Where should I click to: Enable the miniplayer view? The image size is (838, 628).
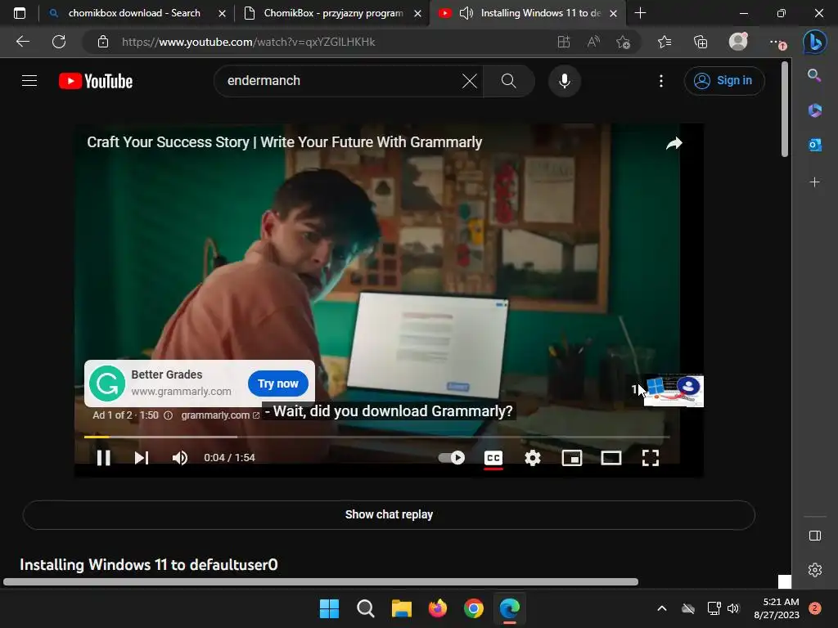[572, 458]
